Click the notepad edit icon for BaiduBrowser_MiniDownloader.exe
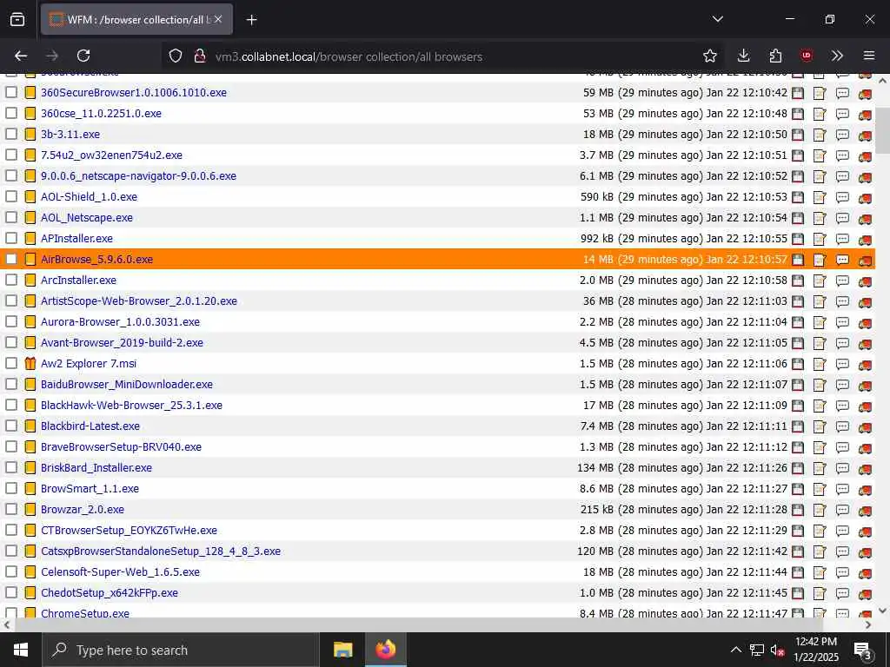The width and height of the screenshot is (890, 667). pos(820,385)
